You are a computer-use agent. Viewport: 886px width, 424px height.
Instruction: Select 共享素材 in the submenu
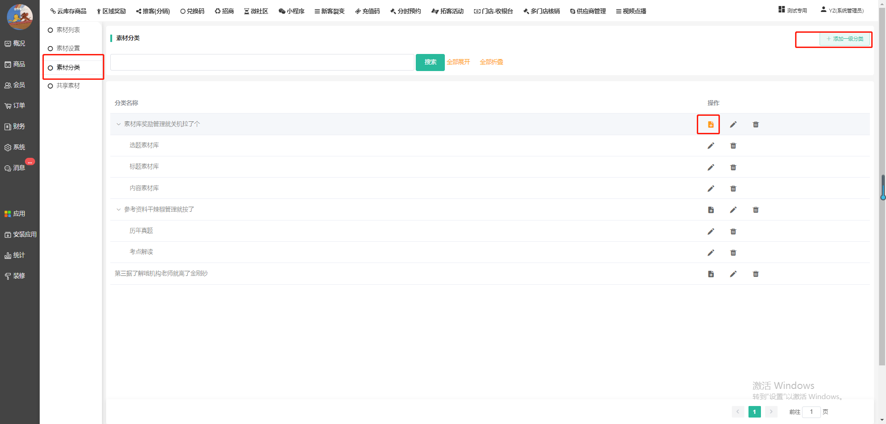point(68,86)
